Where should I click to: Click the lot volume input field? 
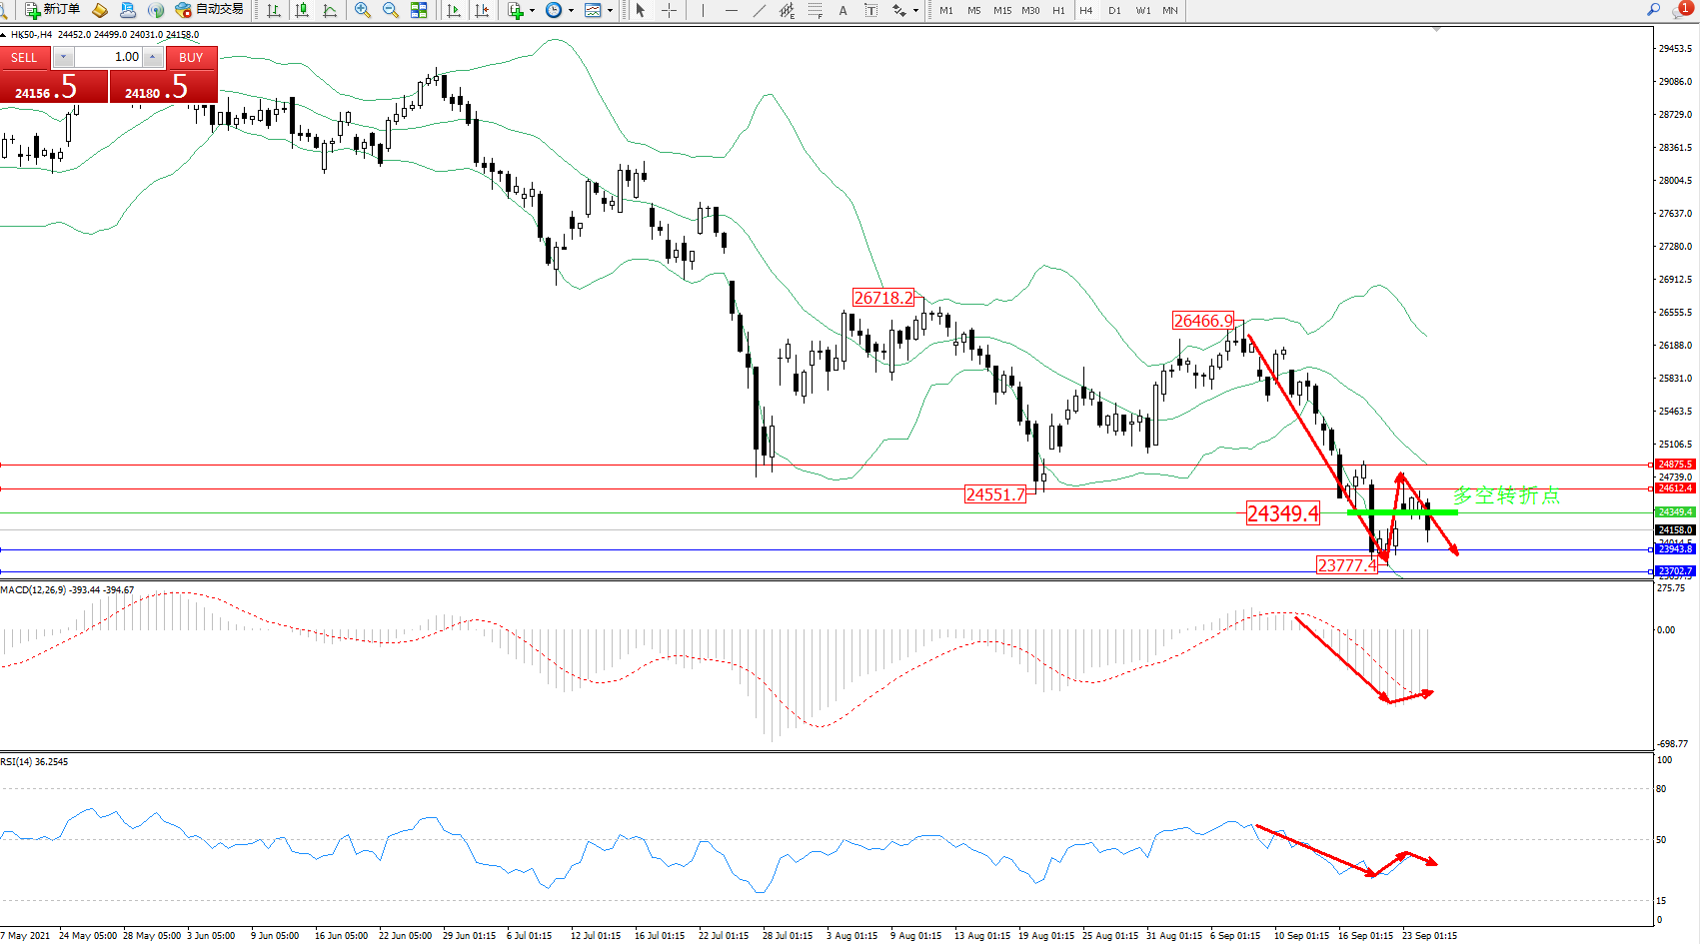pos(108,57)
